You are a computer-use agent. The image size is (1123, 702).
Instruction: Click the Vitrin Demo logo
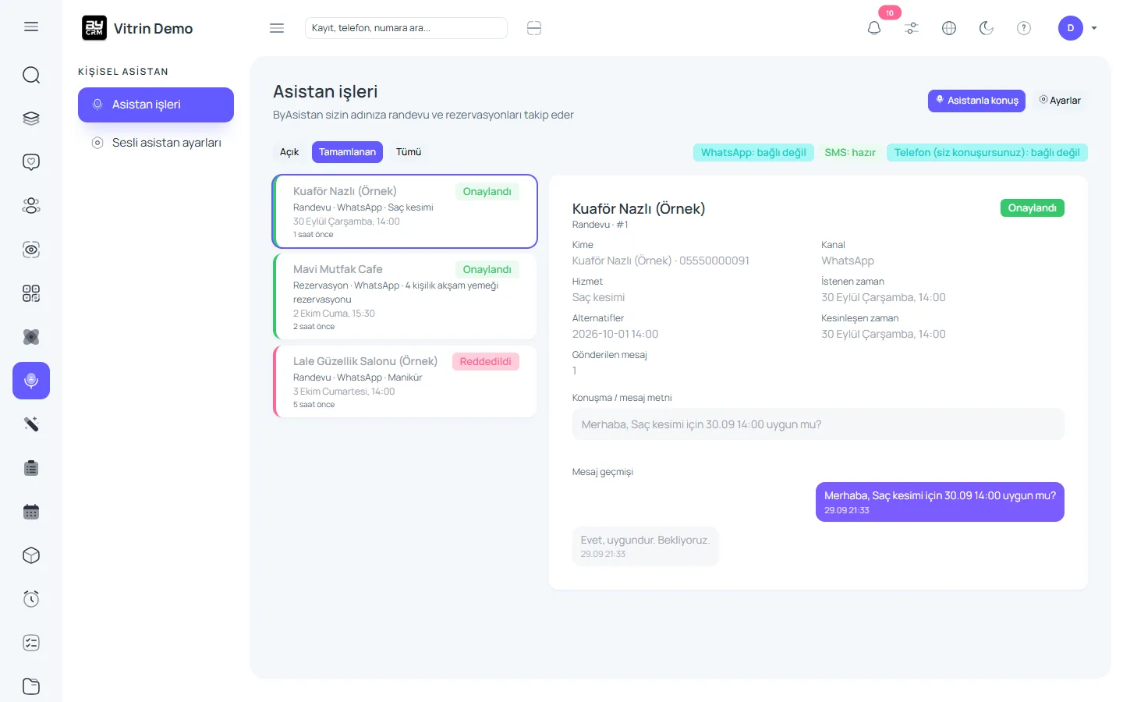click(137, 28)
